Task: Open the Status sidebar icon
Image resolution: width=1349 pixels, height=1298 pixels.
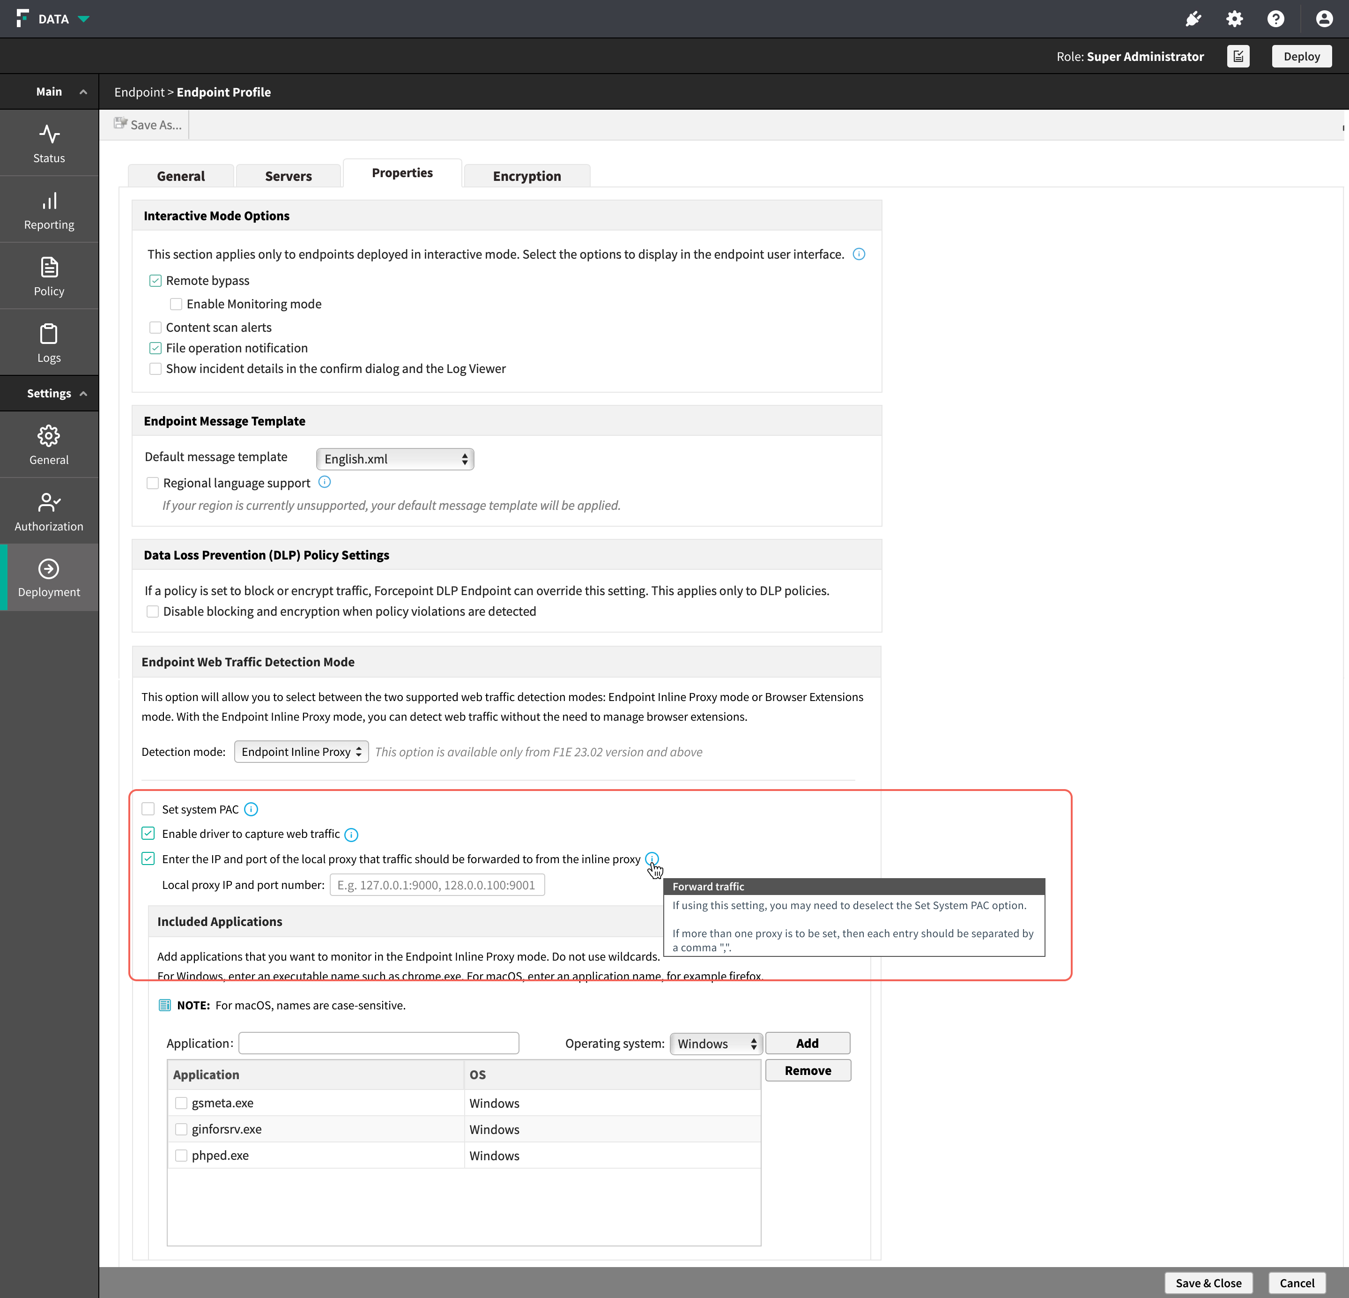Action: click(x=49, y=134)
